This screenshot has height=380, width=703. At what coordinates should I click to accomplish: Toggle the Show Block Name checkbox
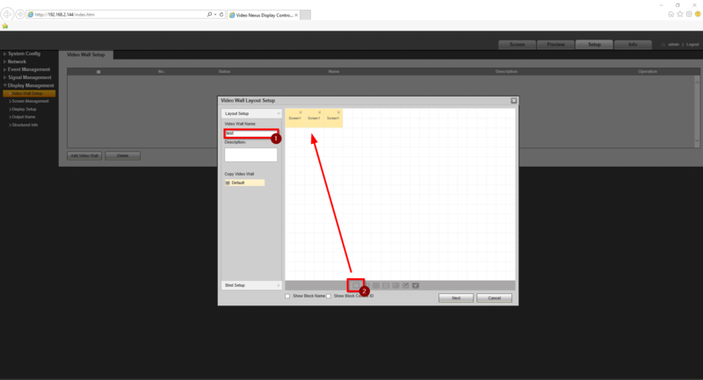pos(287,296)
